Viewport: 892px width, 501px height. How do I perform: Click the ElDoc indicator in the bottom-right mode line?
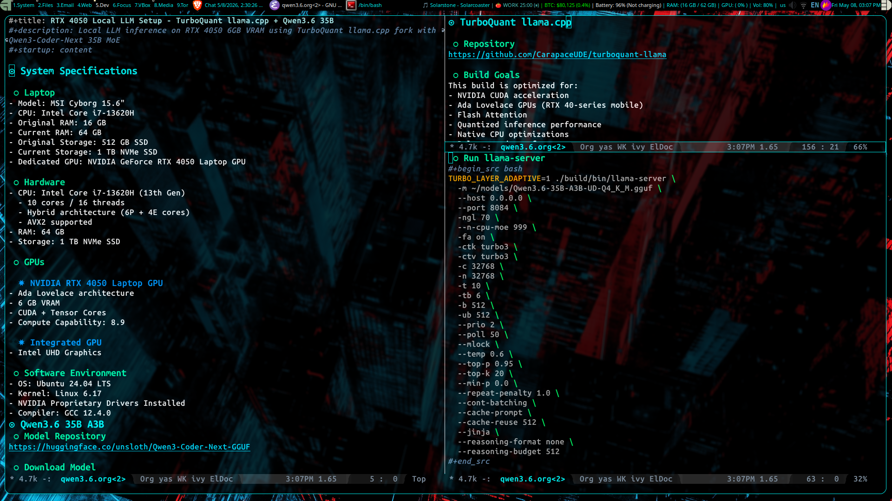tap(661, 479)
